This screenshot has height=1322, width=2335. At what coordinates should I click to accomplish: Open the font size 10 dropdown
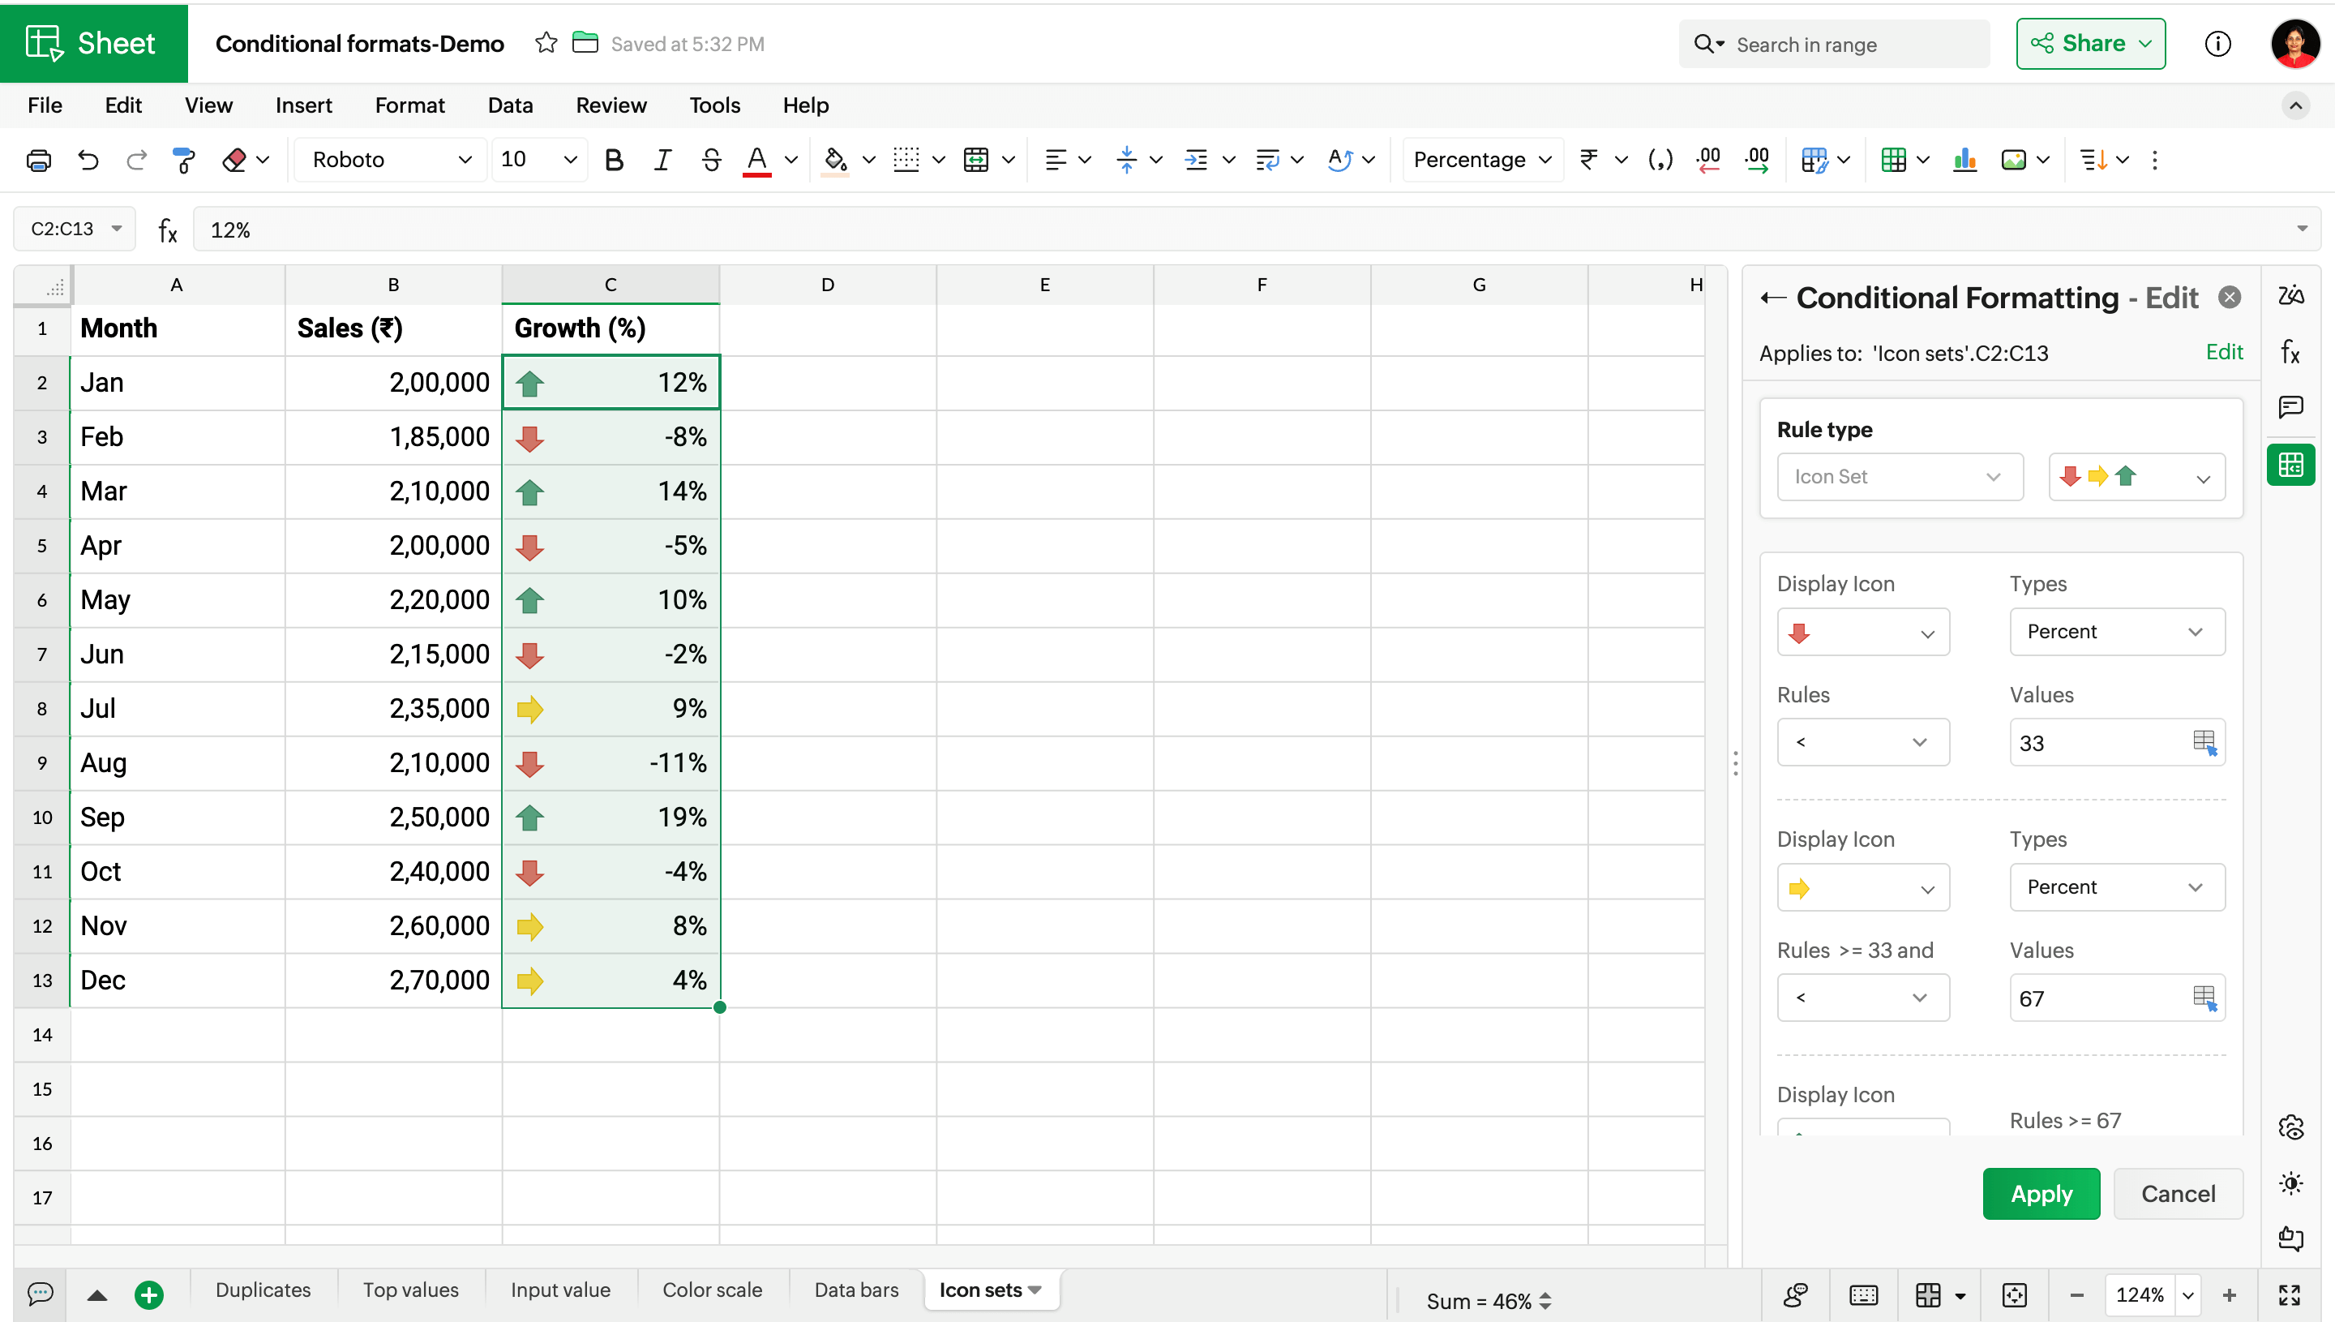pyautogui.click(x=539, y=160)
